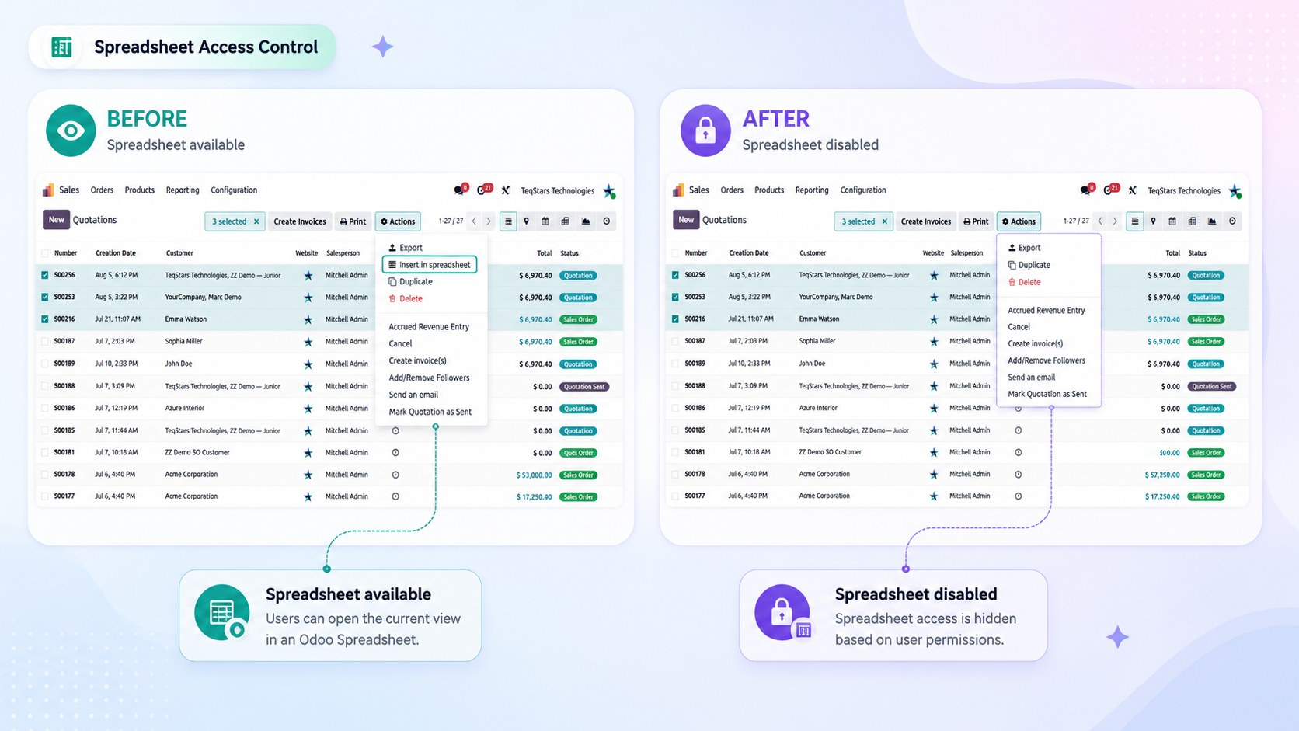Screen dimensions: 1299x731
Task: Open messages icon in Before panel navbar
Action: coord(460,190)
